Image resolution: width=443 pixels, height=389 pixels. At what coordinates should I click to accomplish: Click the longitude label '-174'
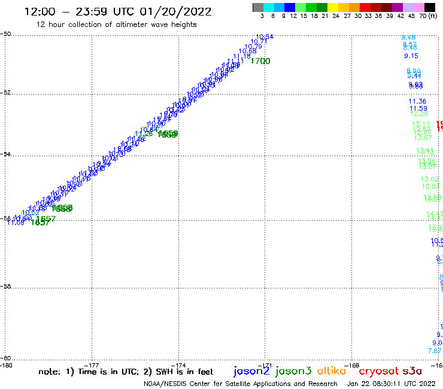point(178,366)
